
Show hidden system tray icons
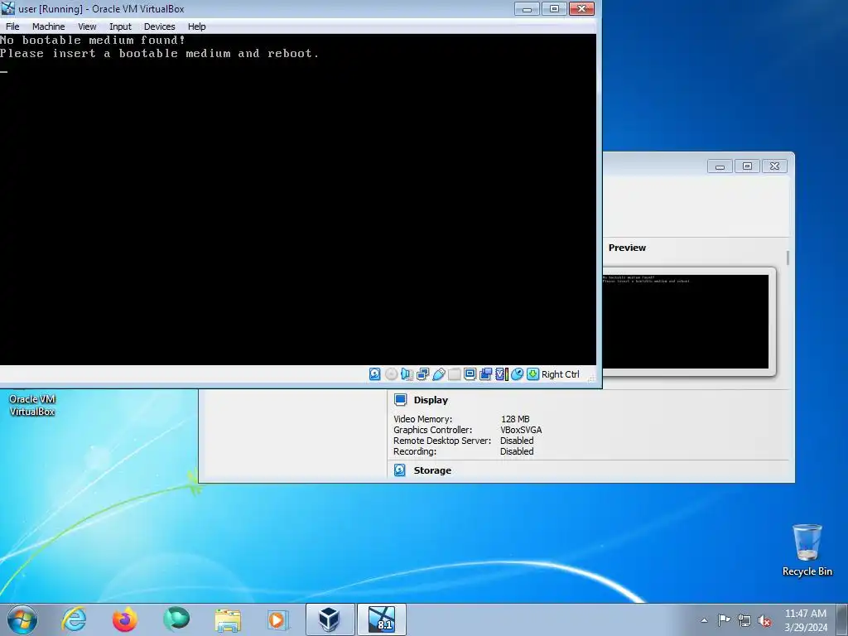(704, 620)
